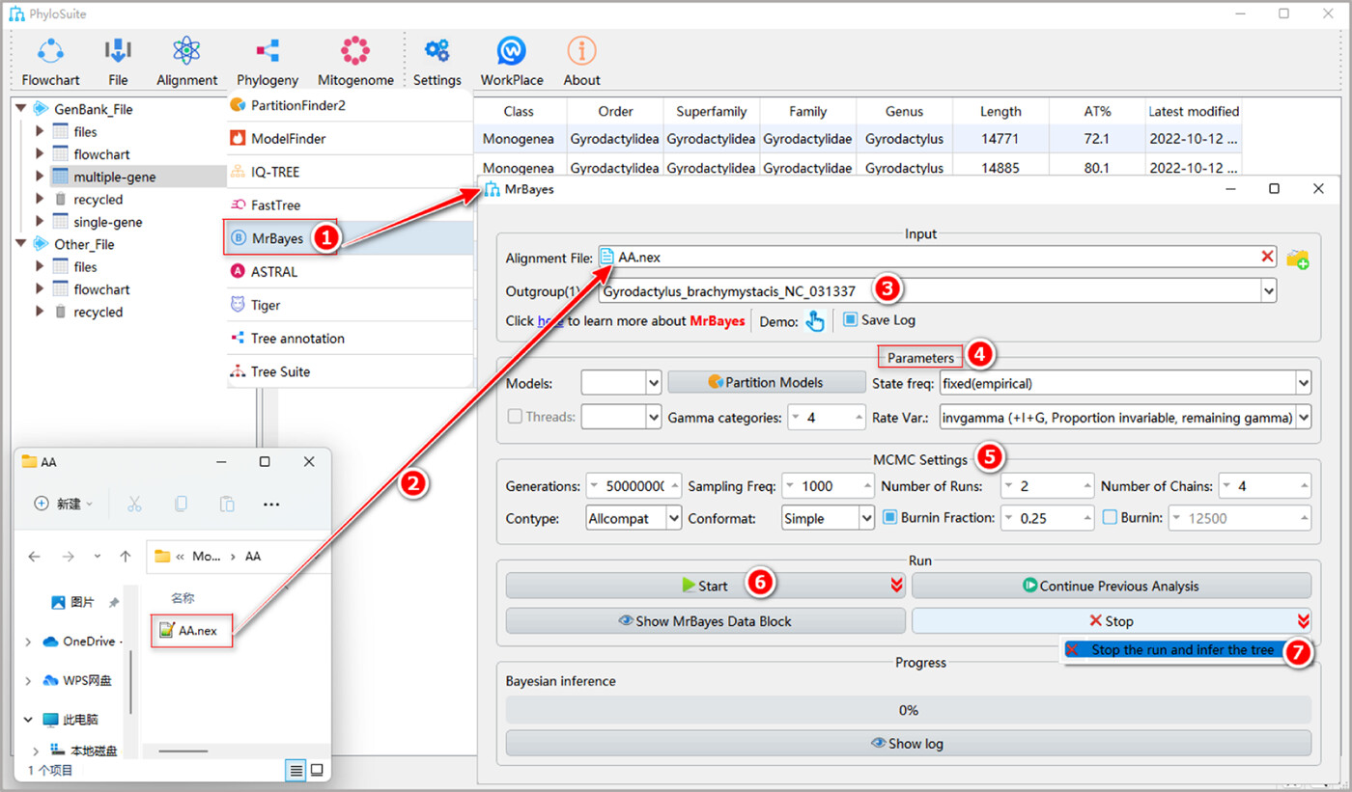This screenshot has height=792, width=1352.
Task: Open the add-file folder icon in MrBayes
Action: click(x=1297, y=258)
